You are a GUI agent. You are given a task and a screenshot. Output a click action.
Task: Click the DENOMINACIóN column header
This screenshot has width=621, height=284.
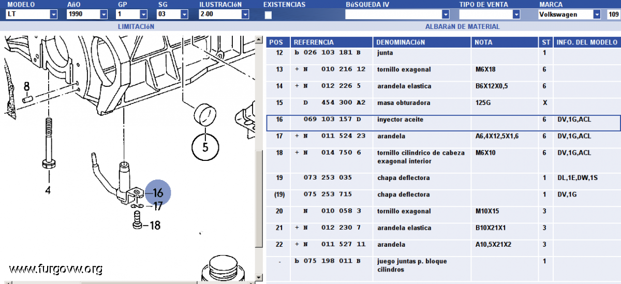point(422,42)
